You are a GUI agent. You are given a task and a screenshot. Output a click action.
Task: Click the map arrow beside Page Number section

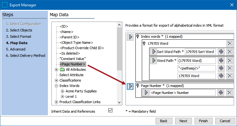coord(130,86)
